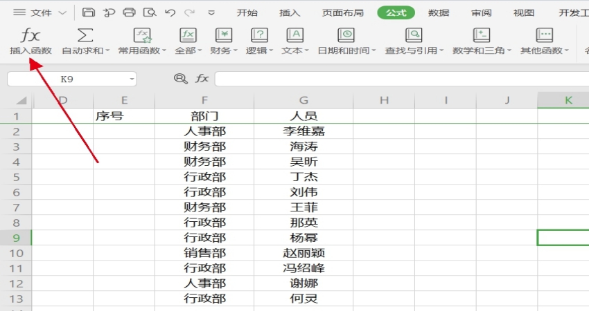Switch to the Page Layout (页面布局) tab

342,12
